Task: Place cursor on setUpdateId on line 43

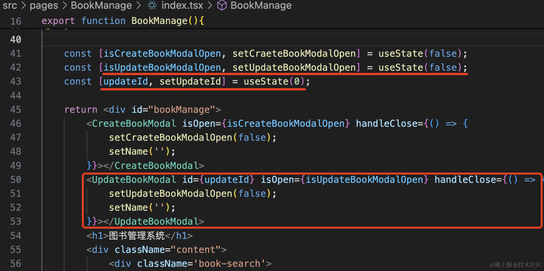Action: tap(190, 81)
